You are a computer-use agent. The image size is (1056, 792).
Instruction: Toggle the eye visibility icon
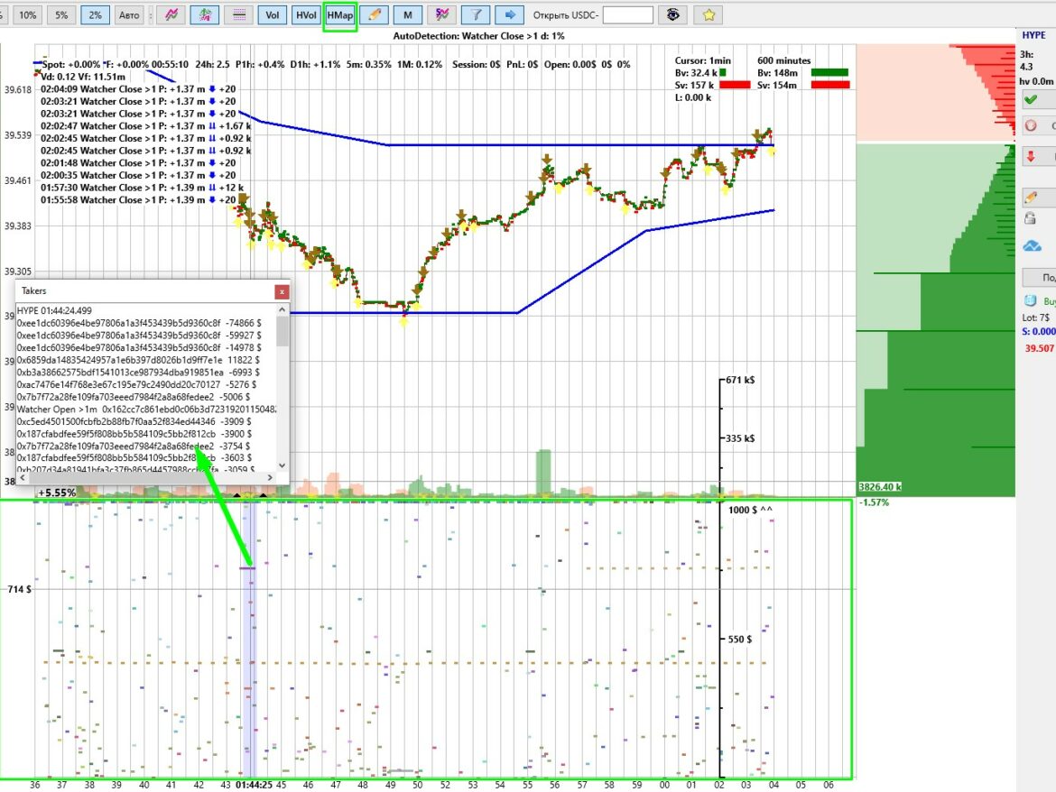pos(673,15)
